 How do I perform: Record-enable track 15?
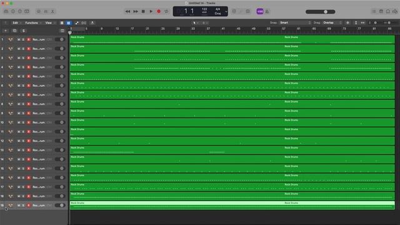pyautogui.click(x=29, y=168)
